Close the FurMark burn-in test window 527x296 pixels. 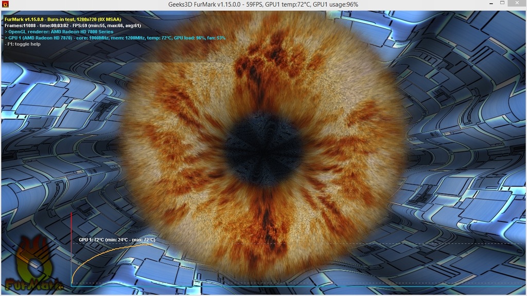517,3
